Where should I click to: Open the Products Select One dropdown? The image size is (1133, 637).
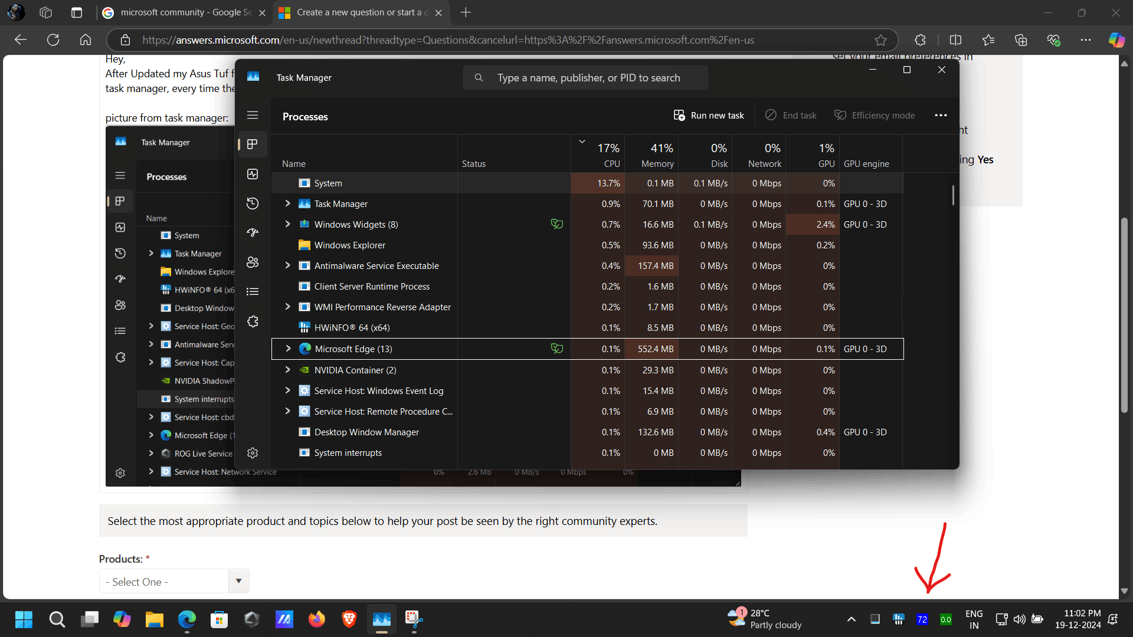(174, 582)
